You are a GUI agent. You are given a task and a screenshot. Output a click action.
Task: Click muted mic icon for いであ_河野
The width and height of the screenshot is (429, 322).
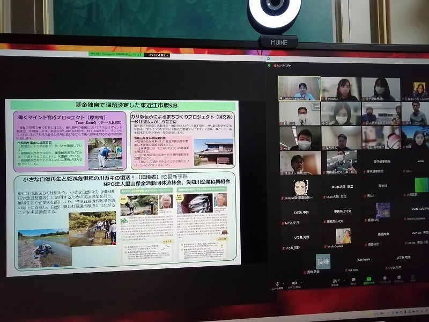coord(283,248)
